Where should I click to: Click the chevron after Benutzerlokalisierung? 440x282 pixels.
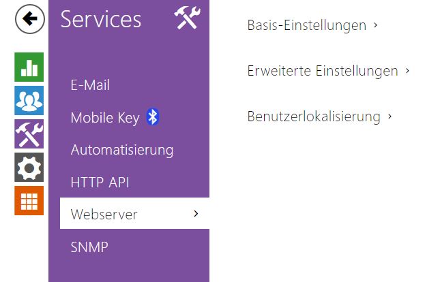tap(390, 116)
